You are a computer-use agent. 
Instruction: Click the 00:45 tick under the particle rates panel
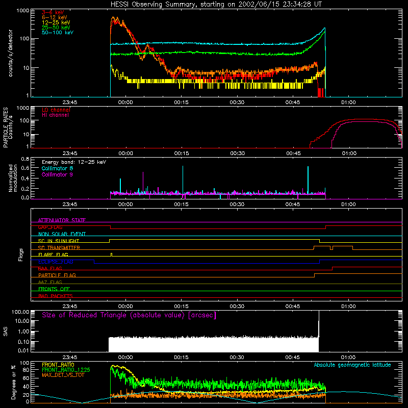pos(293,154)
